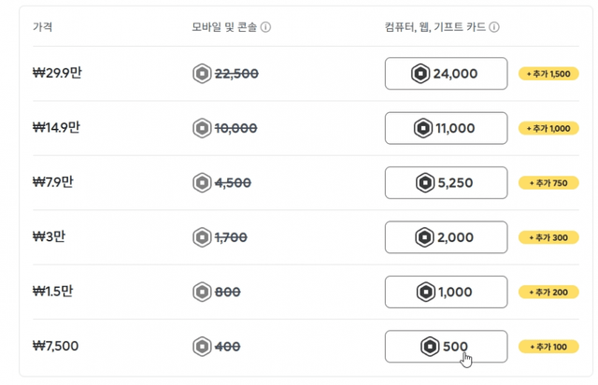Click the 추가 1,000 bonus tag

click(x=547, y=128)
